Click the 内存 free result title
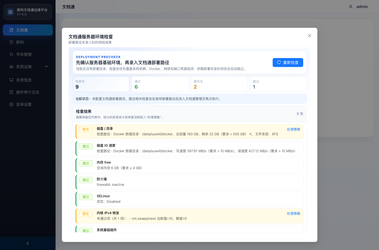 coord(104,162)
